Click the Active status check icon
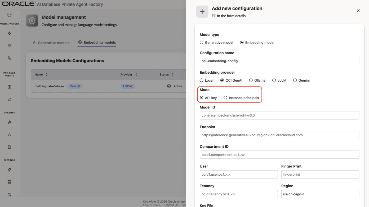Viewport: 369px width, 207px height. (169, 86)
